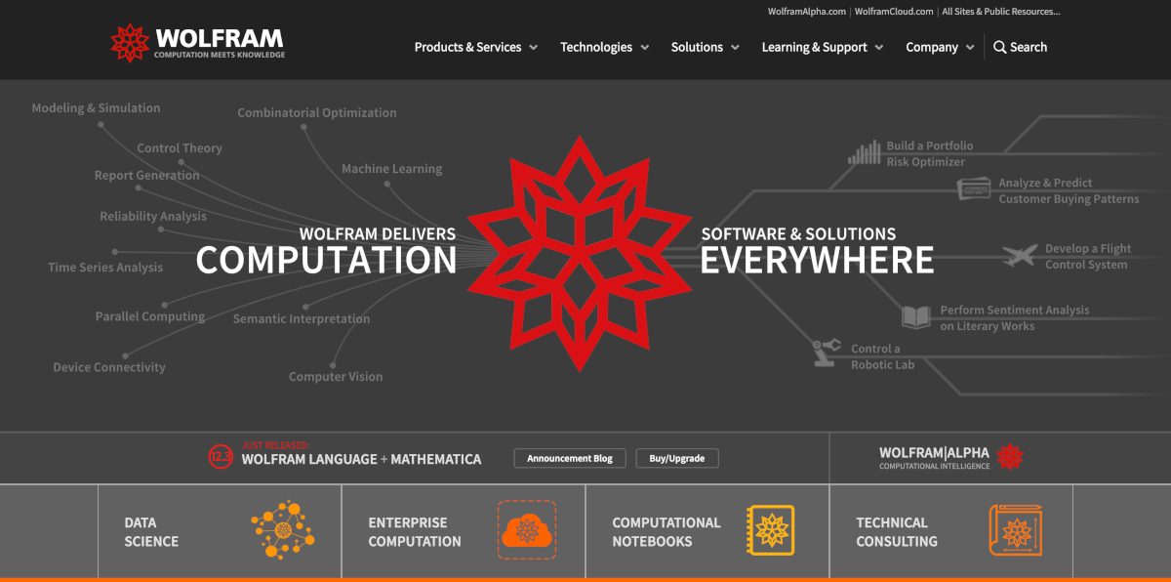The image size is (1171, 582).
Task: Click the Search text in navigation
Action: click(1029, 47)
